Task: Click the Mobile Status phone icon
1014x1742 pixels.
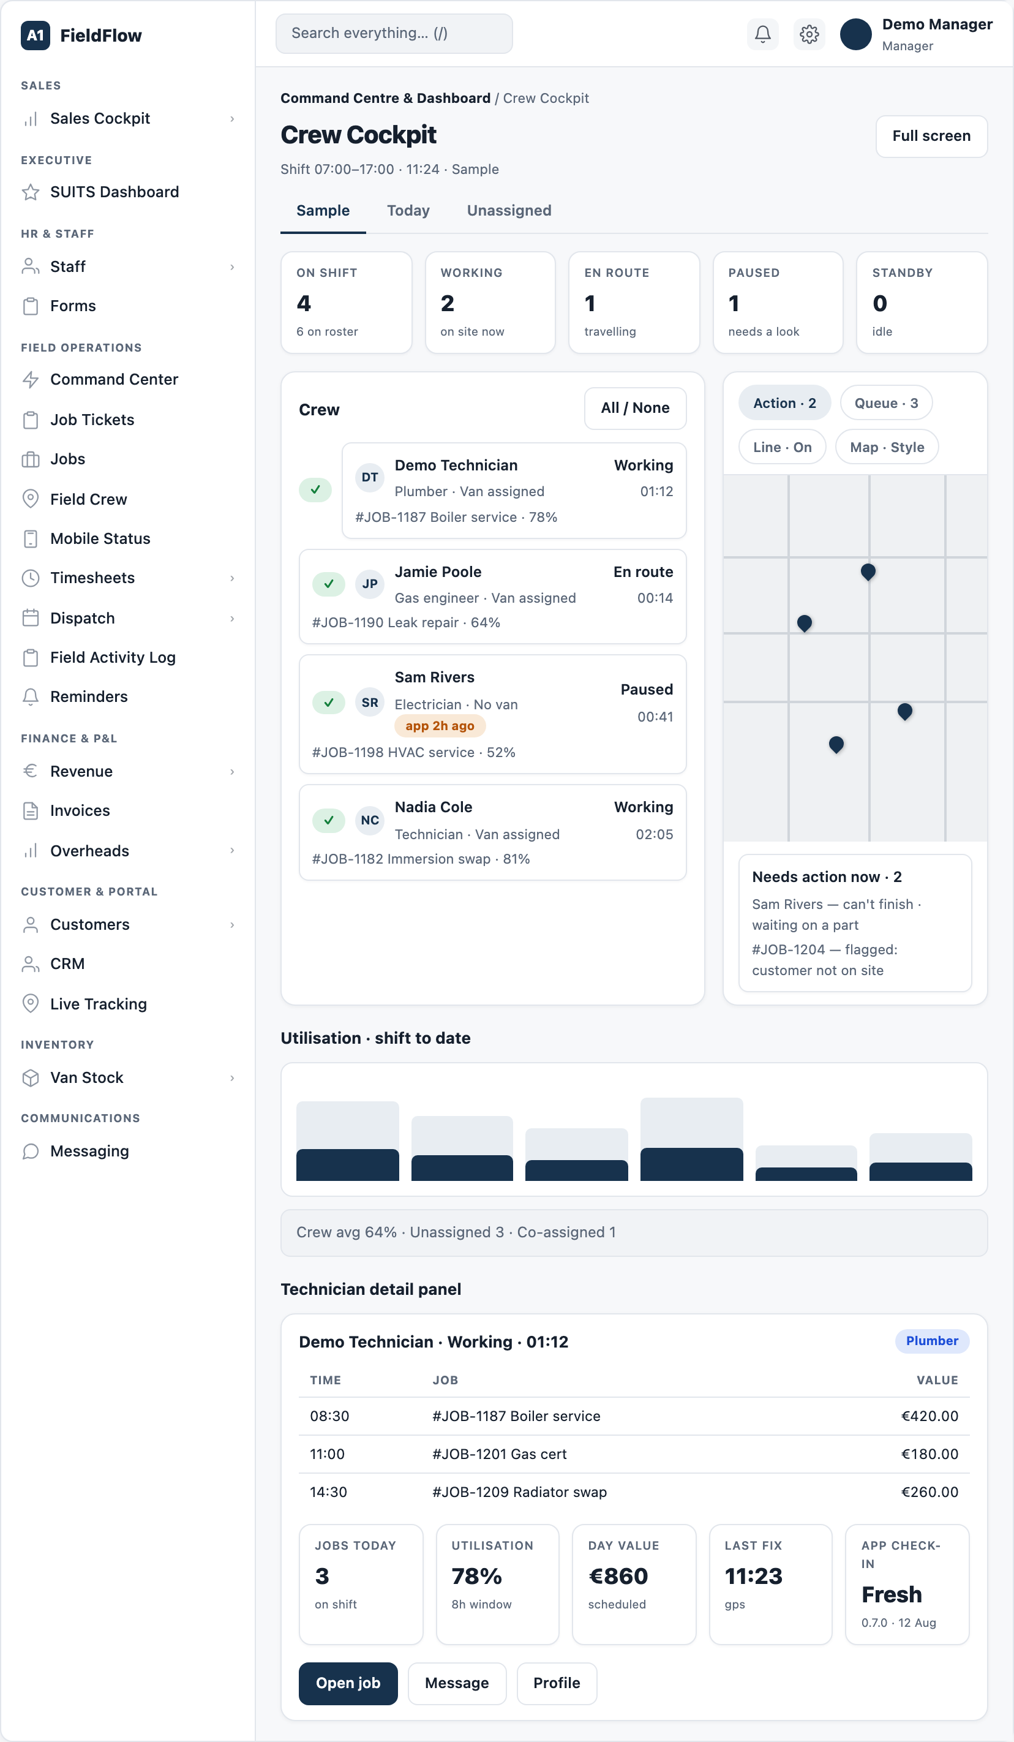Action: point(31,538)
